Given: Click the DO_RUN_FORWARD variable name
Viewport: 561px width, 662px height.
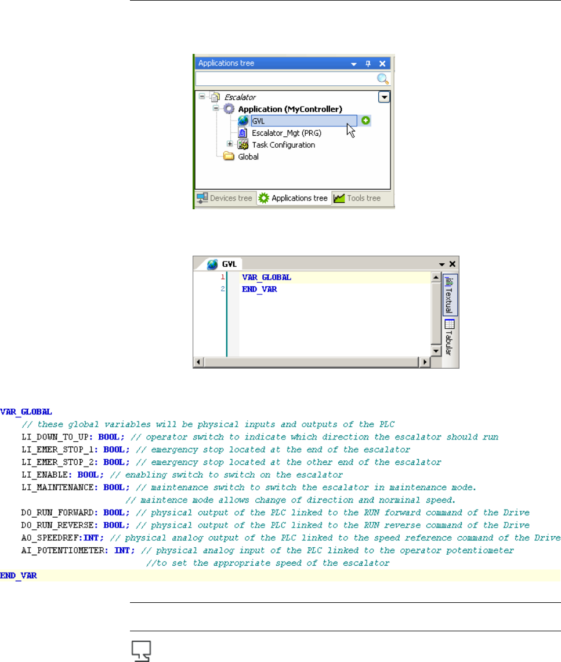Looking at the screenshot, I should (58, 512).
